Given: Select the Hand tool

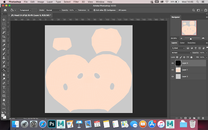Looking at the screenshot, I should pyautogui.click(x=4, y=100).
